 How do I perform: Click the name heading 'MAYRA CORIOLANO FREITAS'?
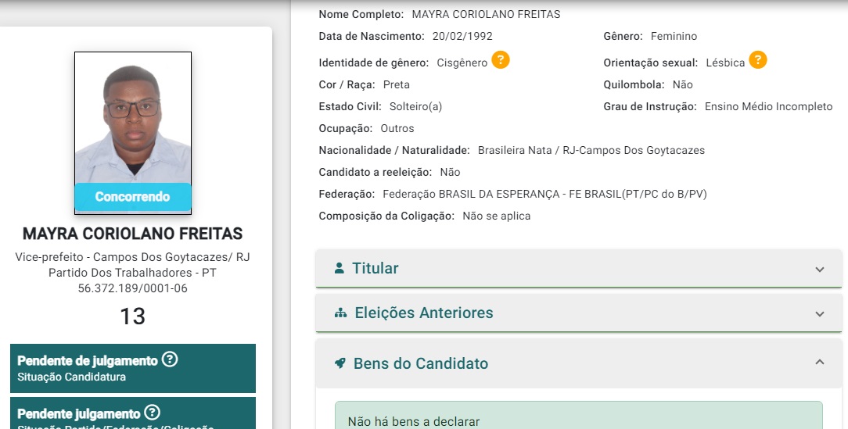pyautogui.click(x=133, y=234)
